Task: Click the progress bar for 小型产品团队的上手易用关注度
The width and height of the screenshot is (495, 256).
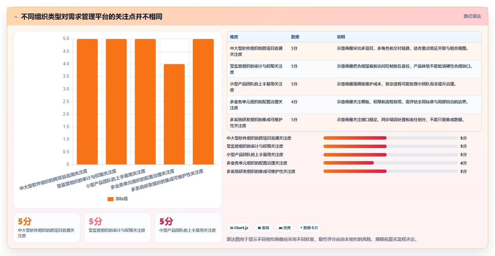Action: [x=390, y=155]
